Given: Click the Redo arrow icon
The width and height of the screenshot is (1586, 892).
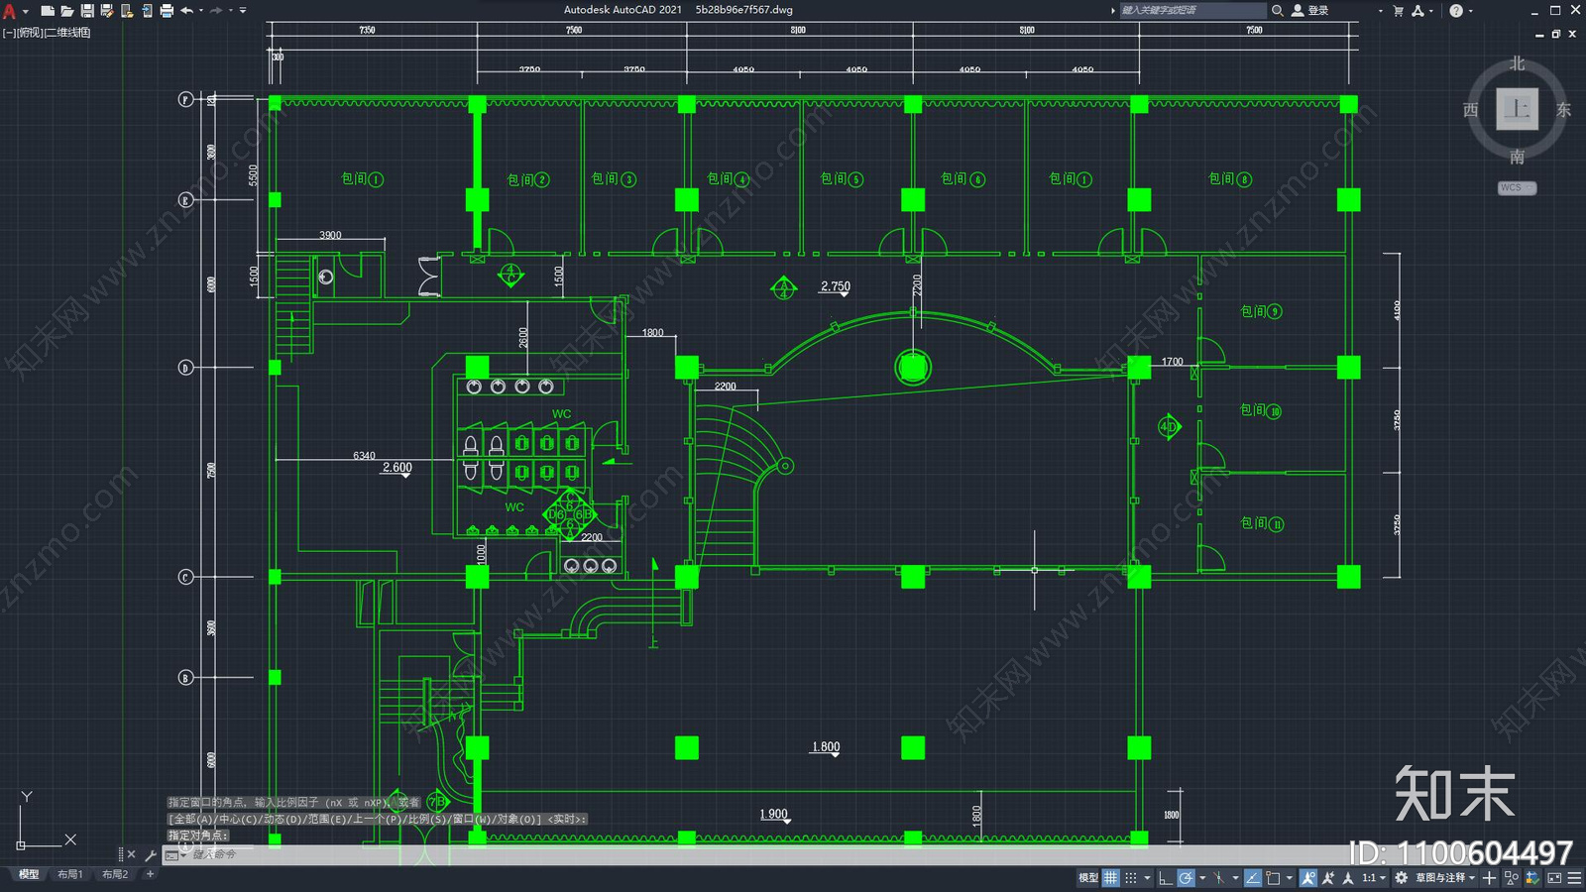Looking at the screenshot, I should (216, 11).
